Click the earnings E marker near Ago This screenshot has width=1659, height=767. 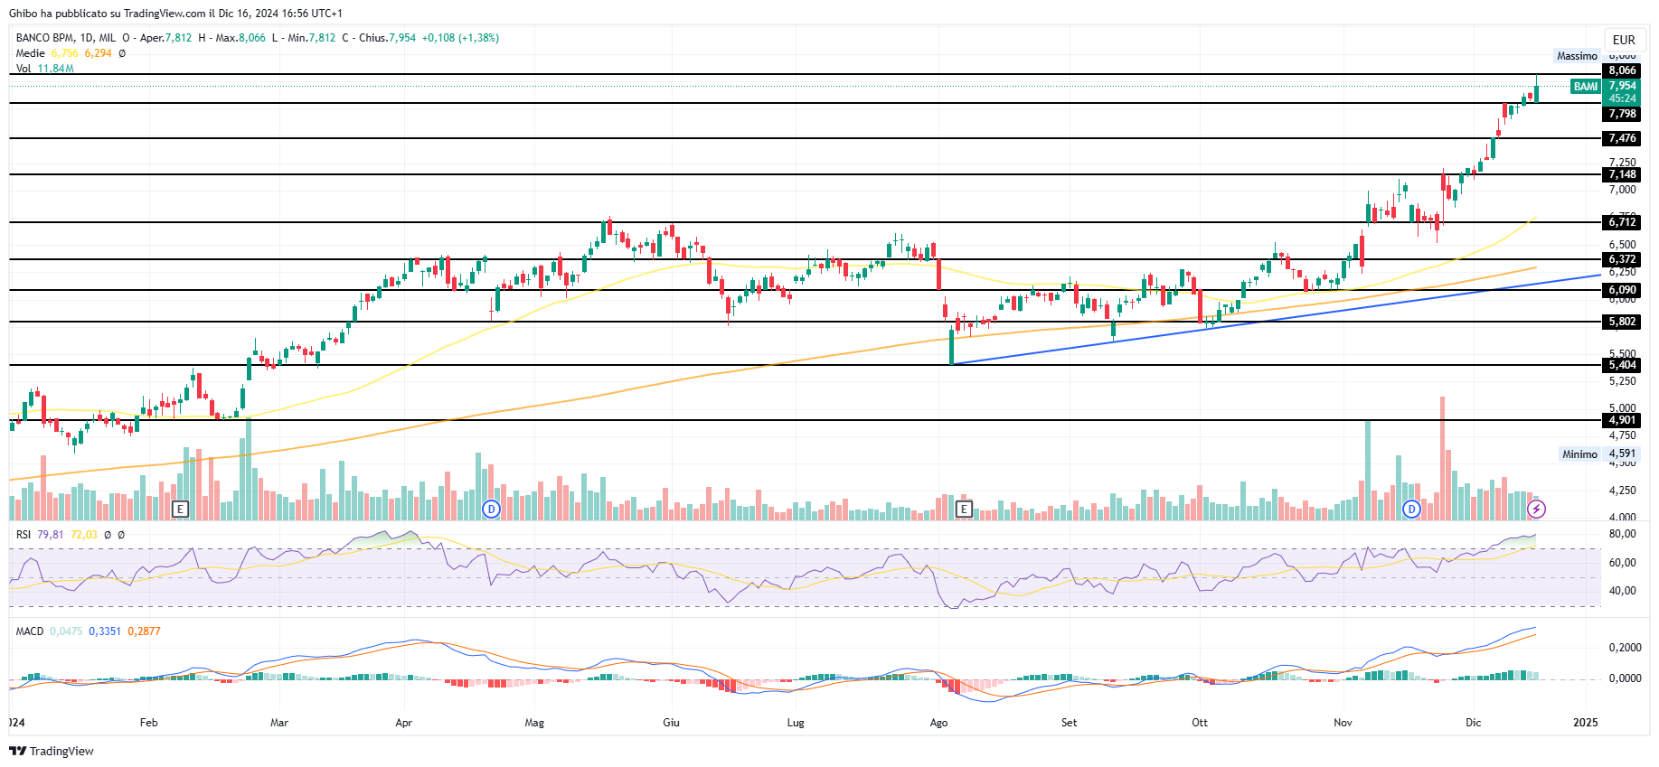tap(964, 509)
